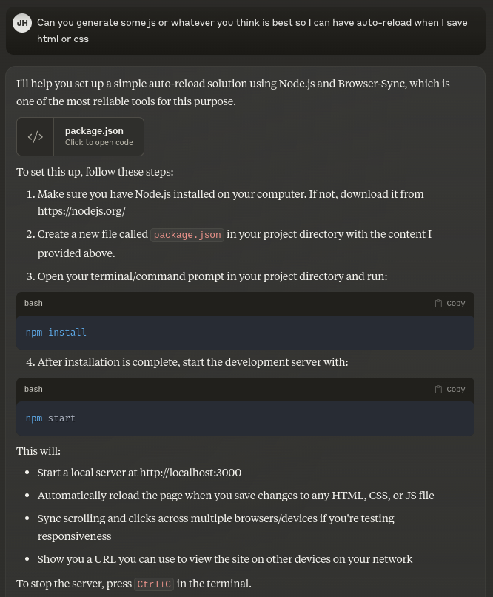
Task: Click the code brackets icon on package.json card
Action: 36,137
